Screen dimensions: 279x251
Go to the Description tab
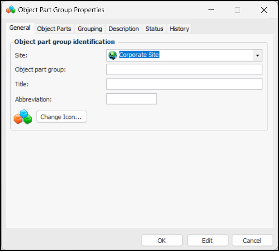click(x=124, y=28)
